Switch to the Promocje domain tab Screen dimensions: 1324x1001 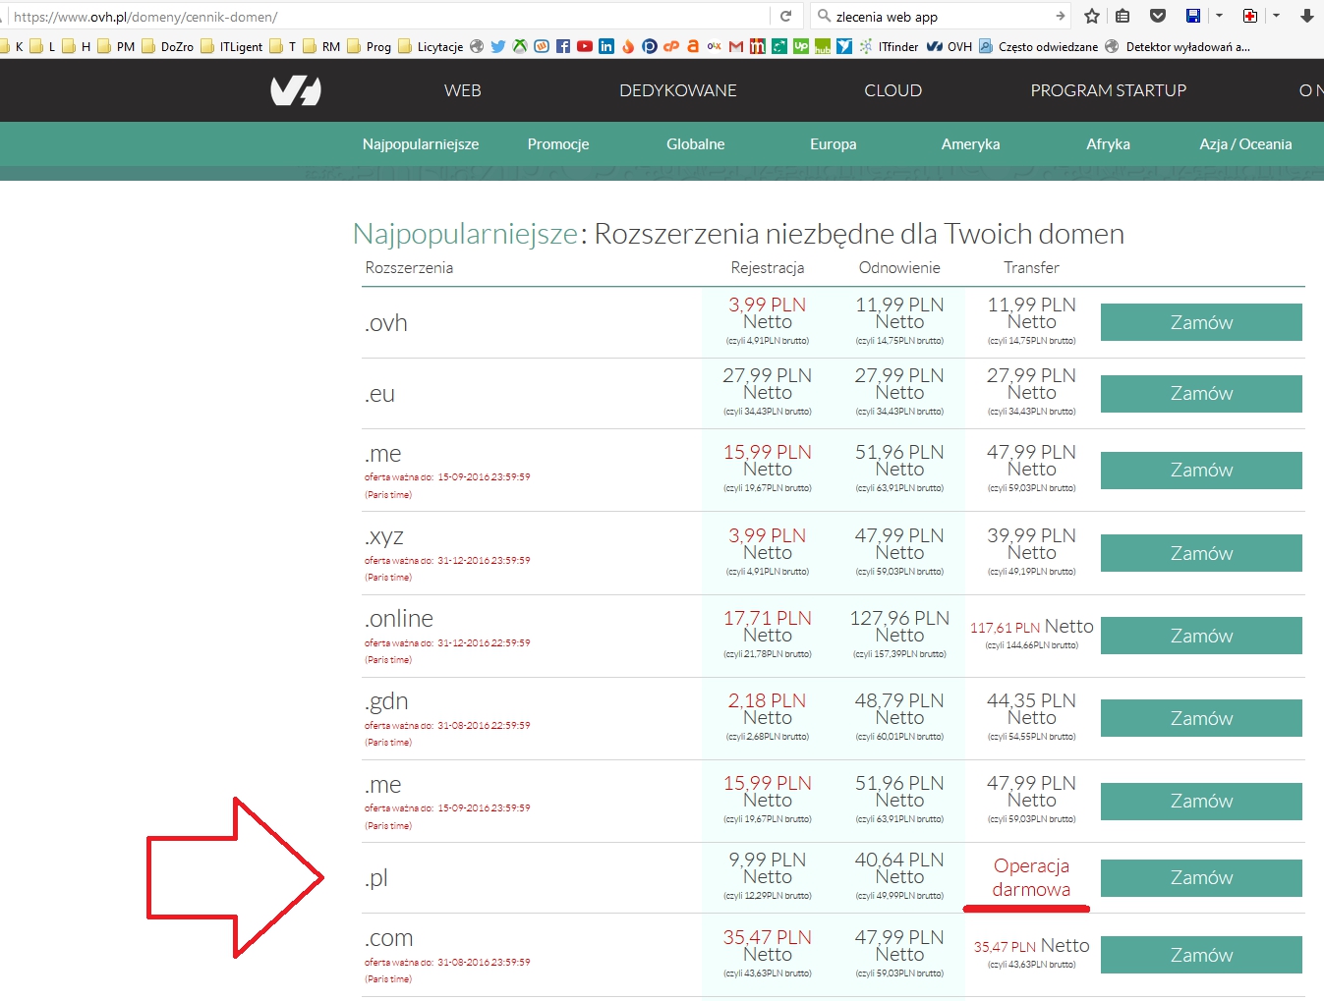tap(557, 144)
